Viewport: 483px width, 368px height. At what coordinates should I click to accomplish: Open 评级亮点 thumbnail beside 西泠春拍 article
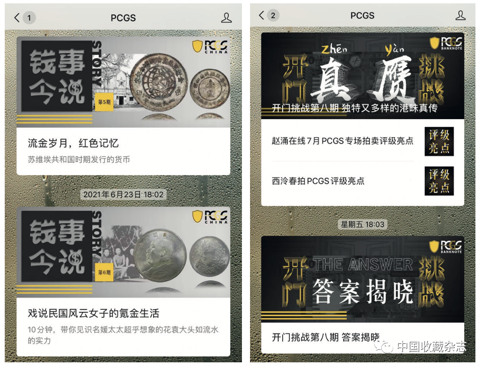click(439, 181)
